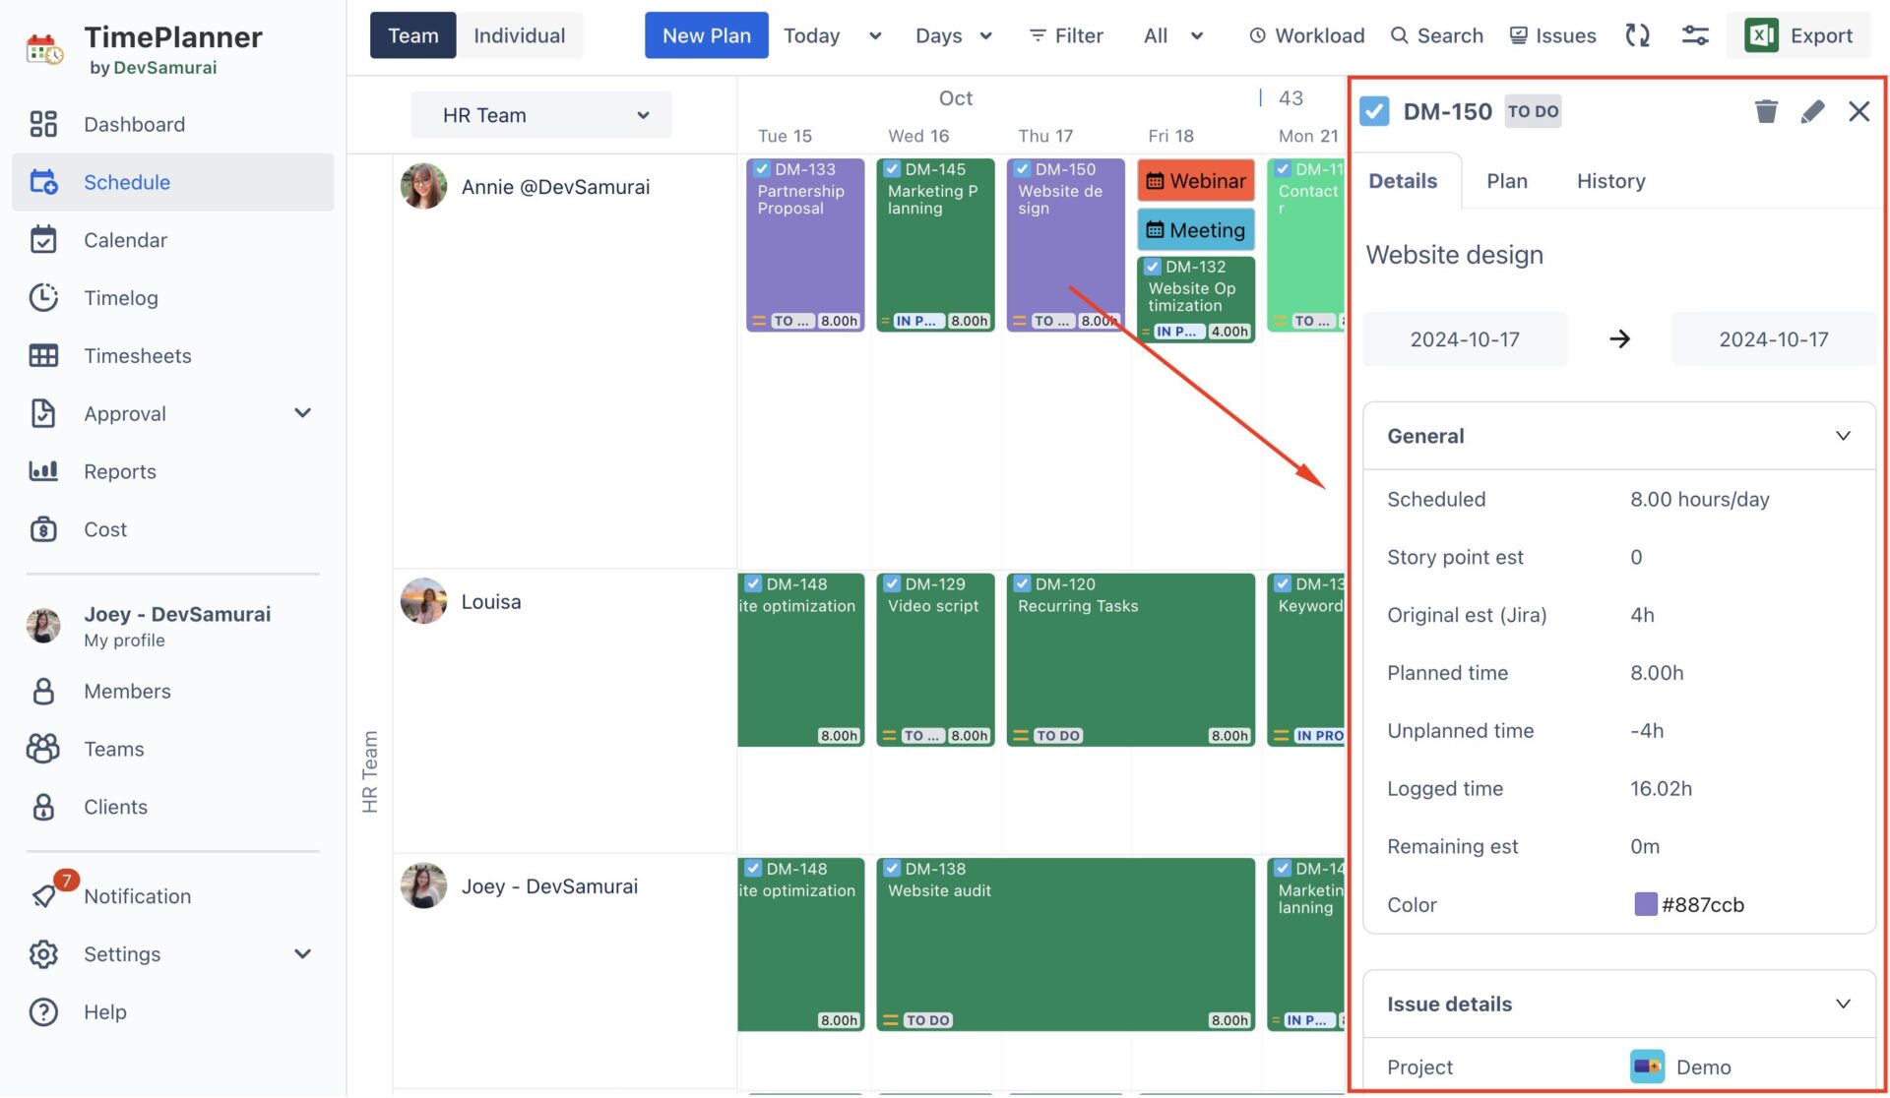Click the Calendar sidebar icon
This screenshot has width=1890, height=1098.
pyautogui.click(x=43, y=240)
